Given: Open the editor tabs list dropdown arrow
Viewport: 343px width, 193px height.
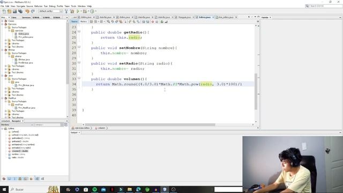Looking at the screenshot, I should coord(255,17).
